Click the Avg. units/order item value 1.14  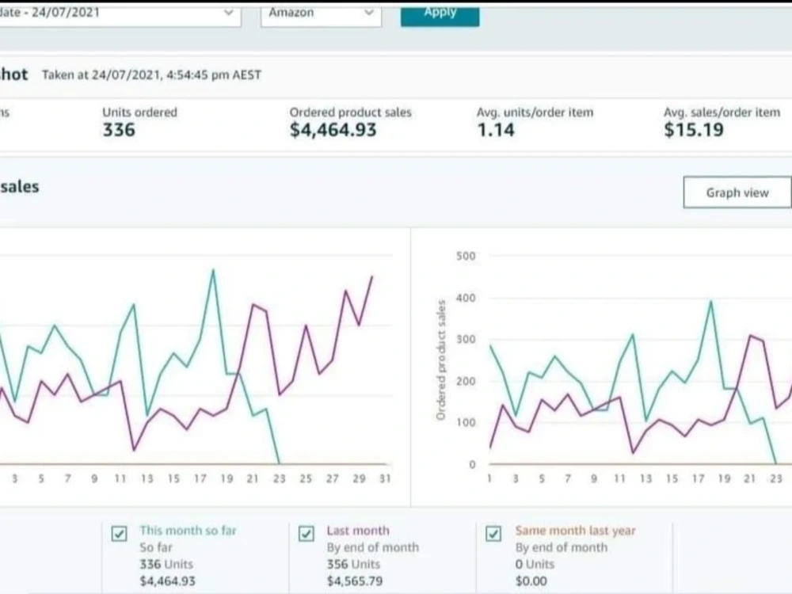click(496, 130)
